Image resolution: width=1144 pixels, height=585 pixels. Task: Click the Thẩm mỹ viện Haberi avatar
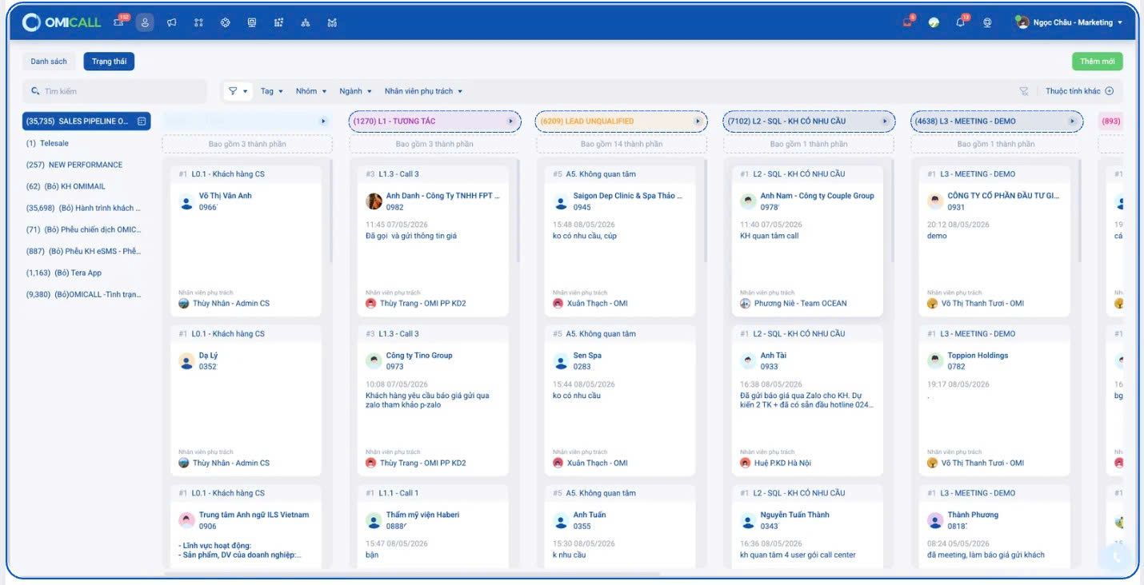[x=374, y=520]
